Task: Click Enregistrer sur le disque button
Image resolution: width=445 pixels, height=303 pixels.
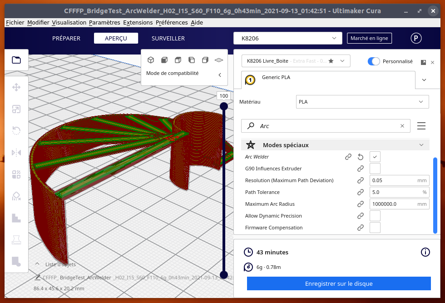Action: point(339,283)
